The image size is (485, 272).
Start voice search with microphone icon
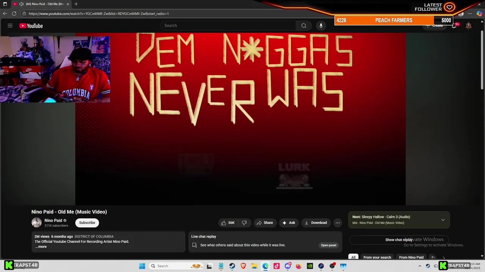coord(321,26)
